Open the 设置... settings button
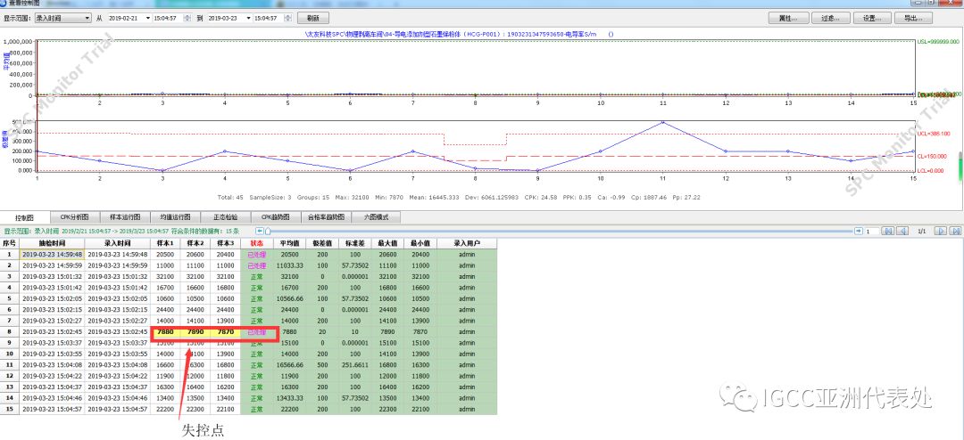This screenshot has width=964, height=440. 871,18
